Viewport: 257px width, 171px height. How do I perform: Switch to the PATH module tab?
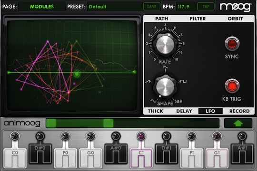pos(162,19)
